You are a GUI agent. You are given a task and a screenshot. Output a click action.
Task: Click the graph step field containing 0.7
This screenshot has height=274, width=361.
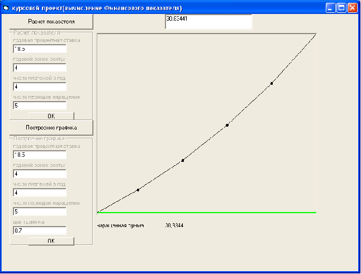pyautogui.click(x=40, y=230)
